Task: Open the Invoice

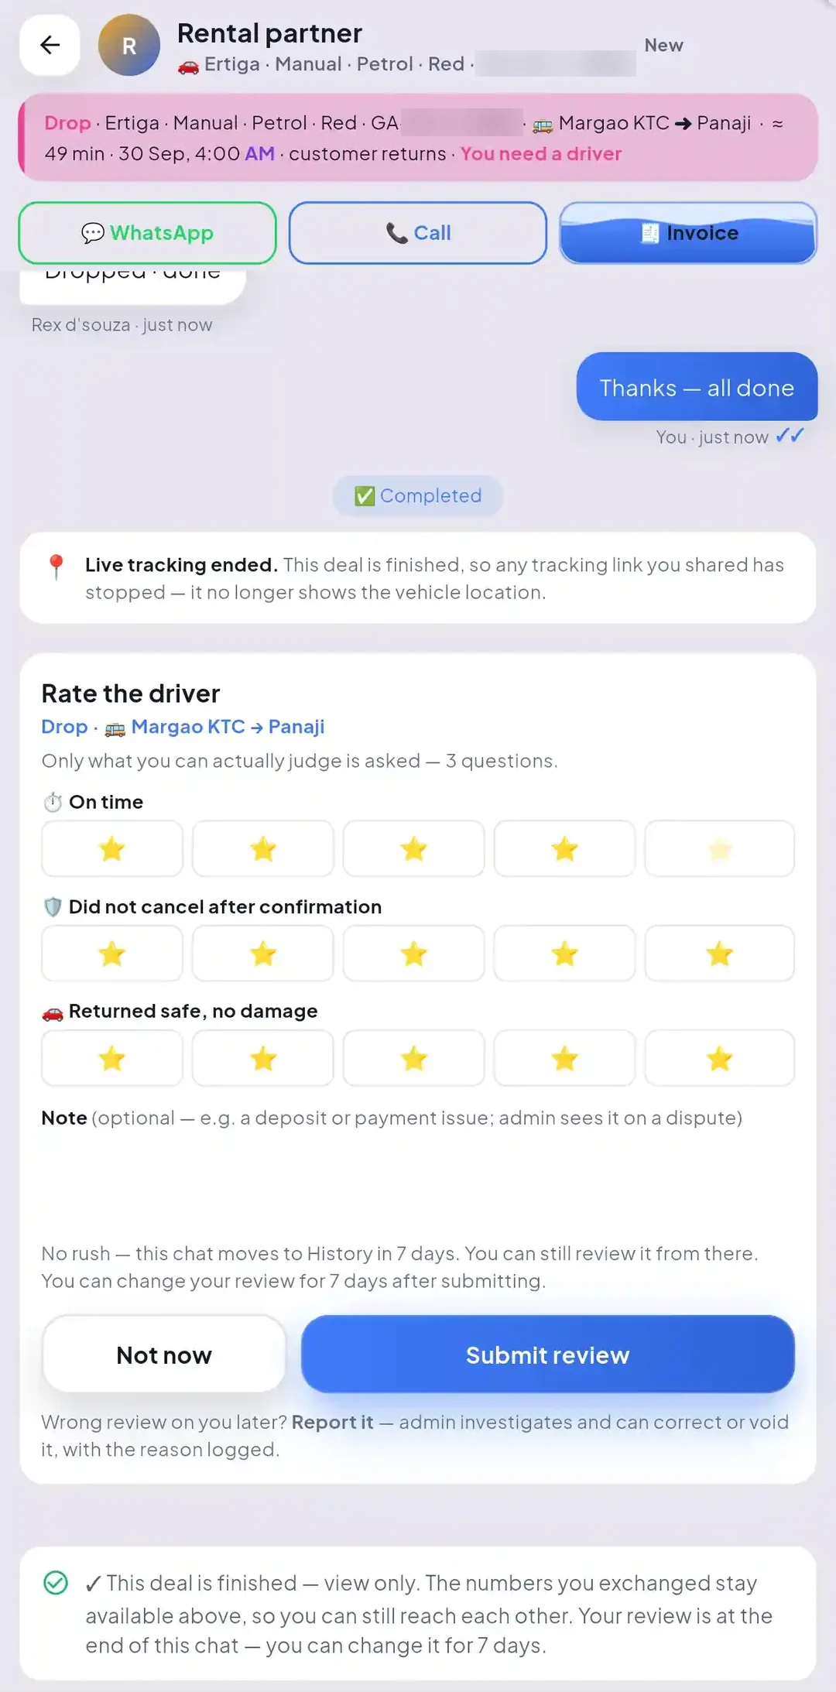Action: point(688,233)
